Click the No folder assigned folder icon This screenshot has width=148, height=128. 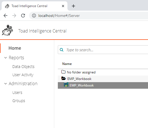coord(63,72)
